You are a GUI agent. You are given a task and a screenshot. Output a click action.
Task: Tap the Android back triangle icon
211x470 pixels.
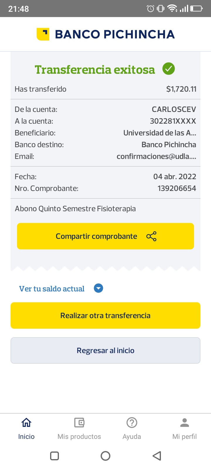(x=157, y=456)
